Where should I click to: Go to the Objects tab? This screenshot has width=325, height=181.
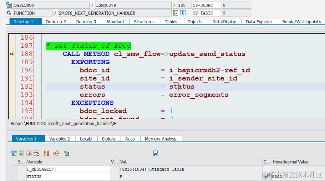pyautogui.click(x=195, y=22)
